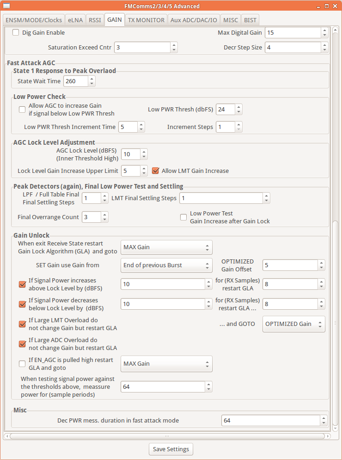Increase the OPTIMIZED Gain Offset value
Screen dimensions: 342x460
322,263
